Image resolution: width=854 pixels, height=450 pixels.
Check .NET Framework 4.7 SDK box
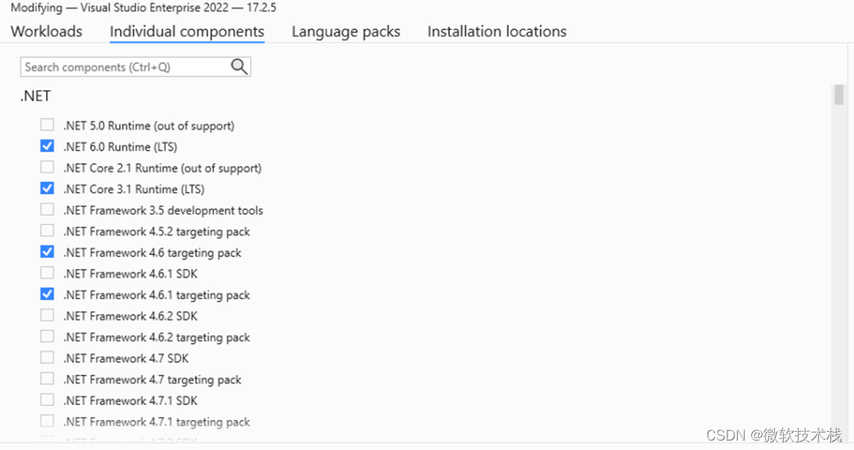(47, 358)
